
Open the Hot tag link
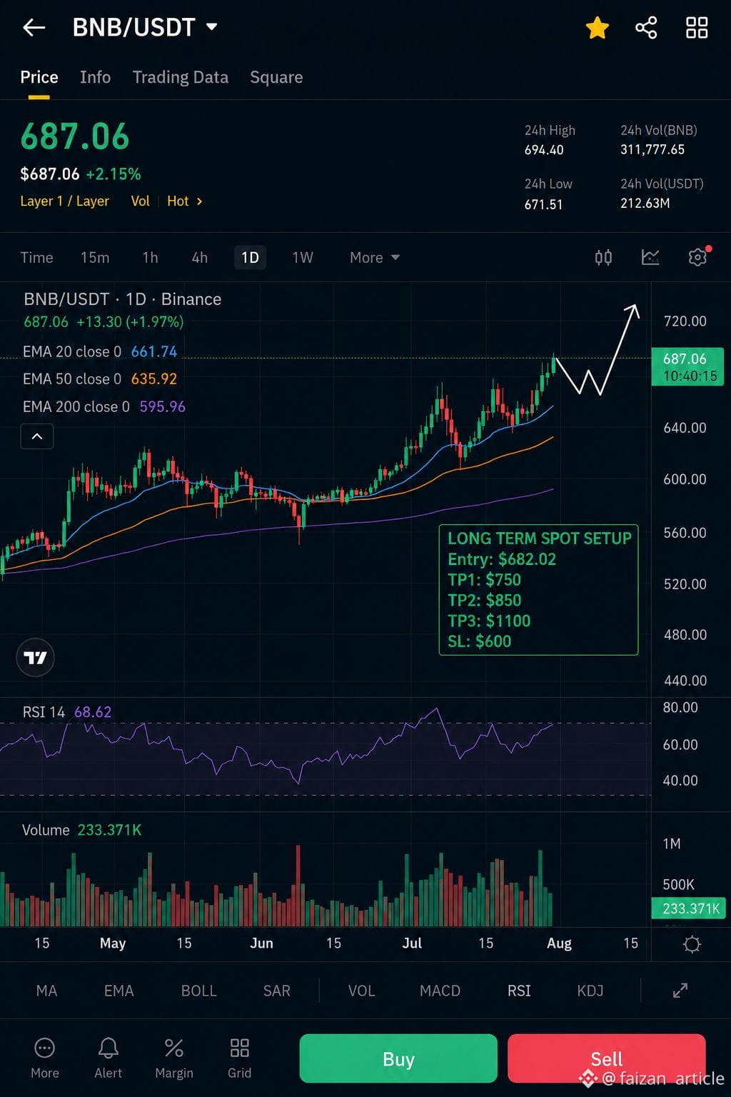click(x=178, y=201)
